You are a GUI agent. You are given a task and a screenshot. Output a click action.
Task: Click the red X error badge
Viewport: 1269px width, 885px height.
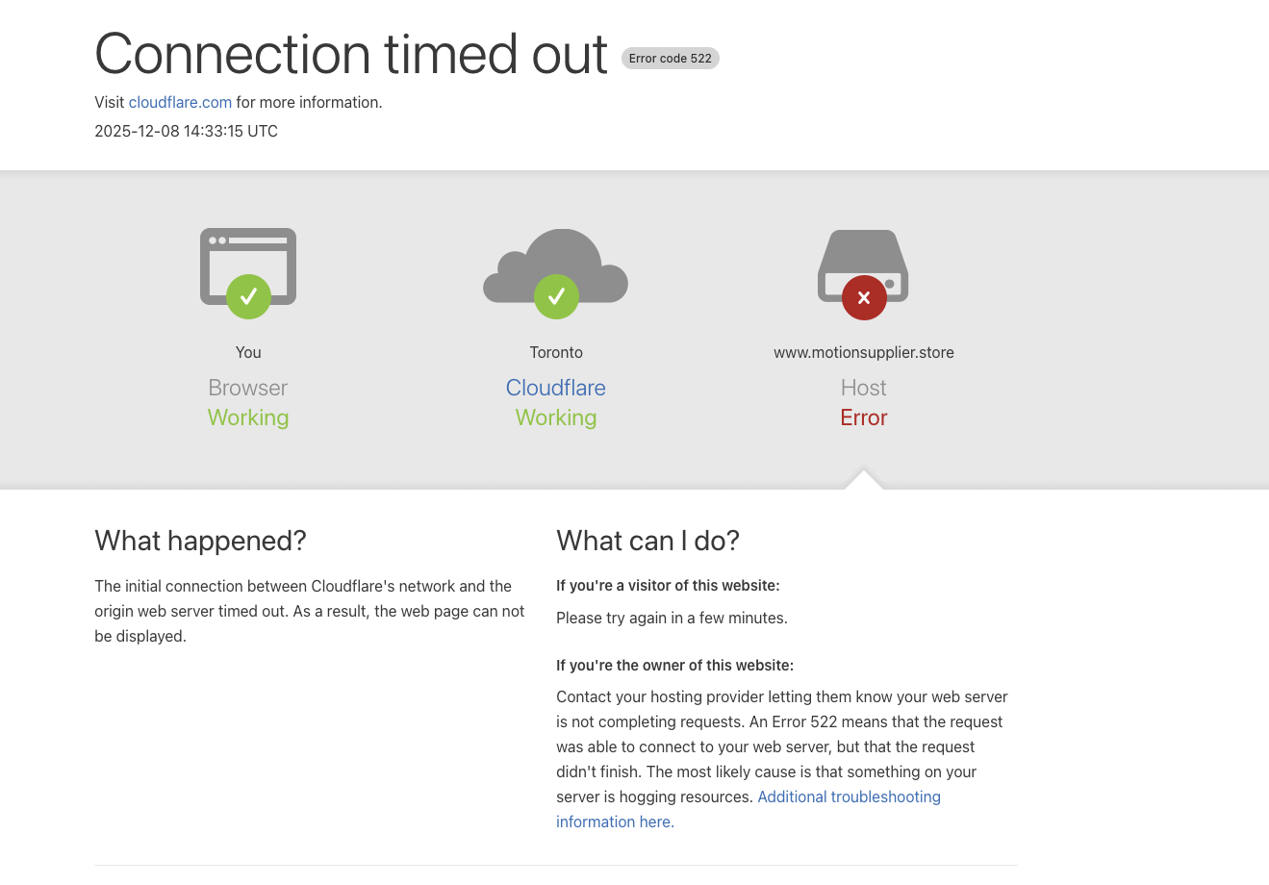864,297
